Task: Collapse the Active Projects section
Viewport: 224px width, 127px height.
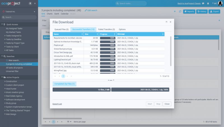Action: click(2, 77)
